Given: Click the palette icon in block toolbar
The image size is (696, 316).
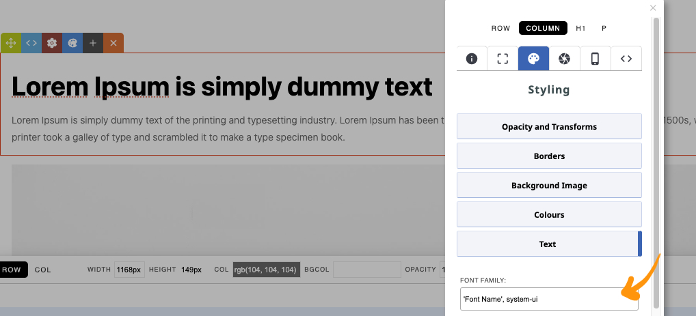Looking at the screenshot, I should point(72,43).
